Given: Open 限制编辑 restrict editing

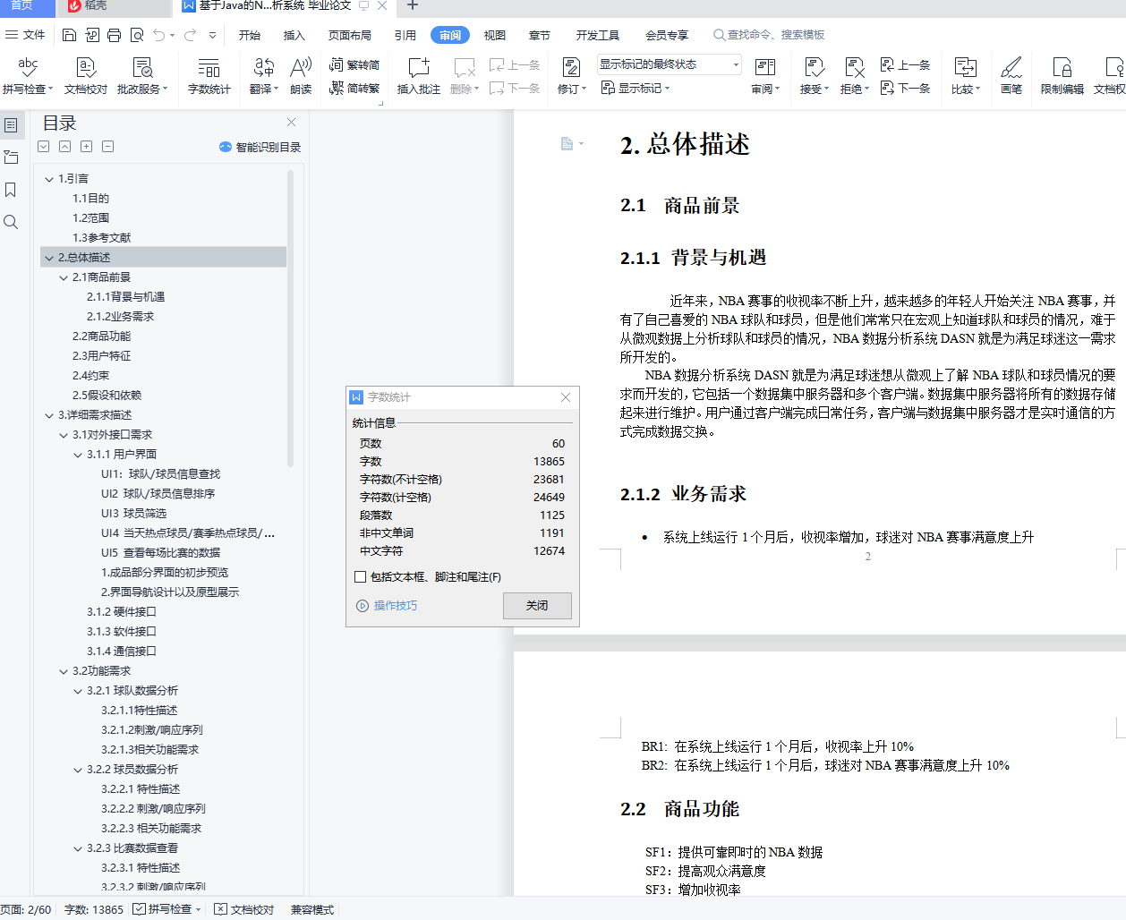Looking at the screenshot, I should 1062,76.
